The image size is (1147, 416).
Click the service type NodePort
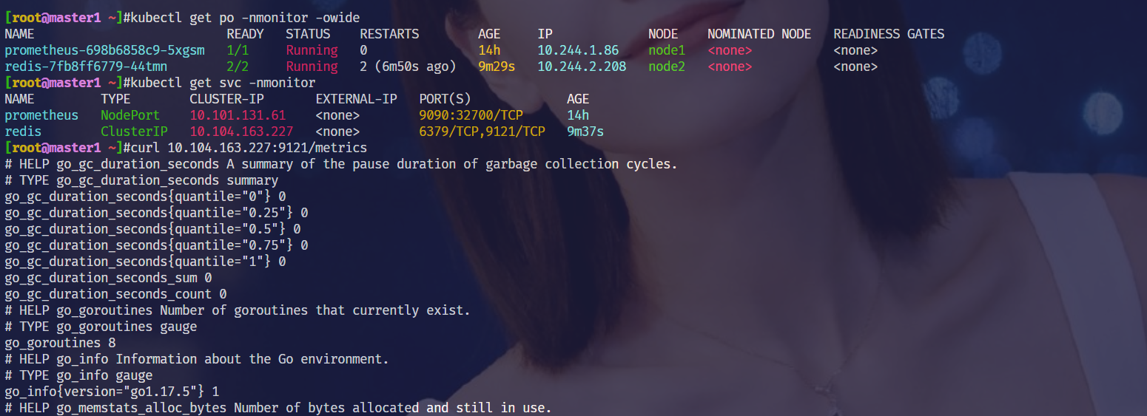tap(130, 115)
